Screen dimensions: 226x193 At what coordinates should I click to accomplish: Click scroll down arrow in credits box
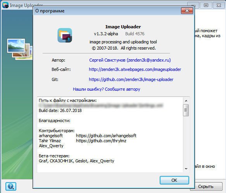coord(186,169)
